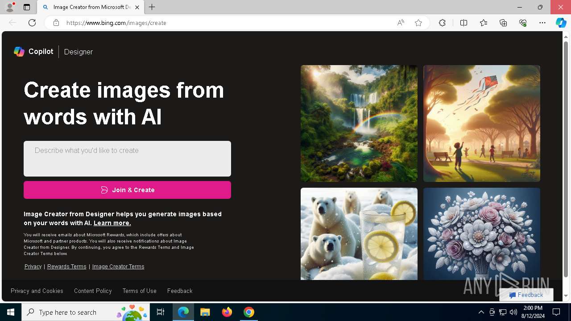
Task: Launch Google Chrome from the taskbar
Action: pyautogui.click(x=249, y=312)
